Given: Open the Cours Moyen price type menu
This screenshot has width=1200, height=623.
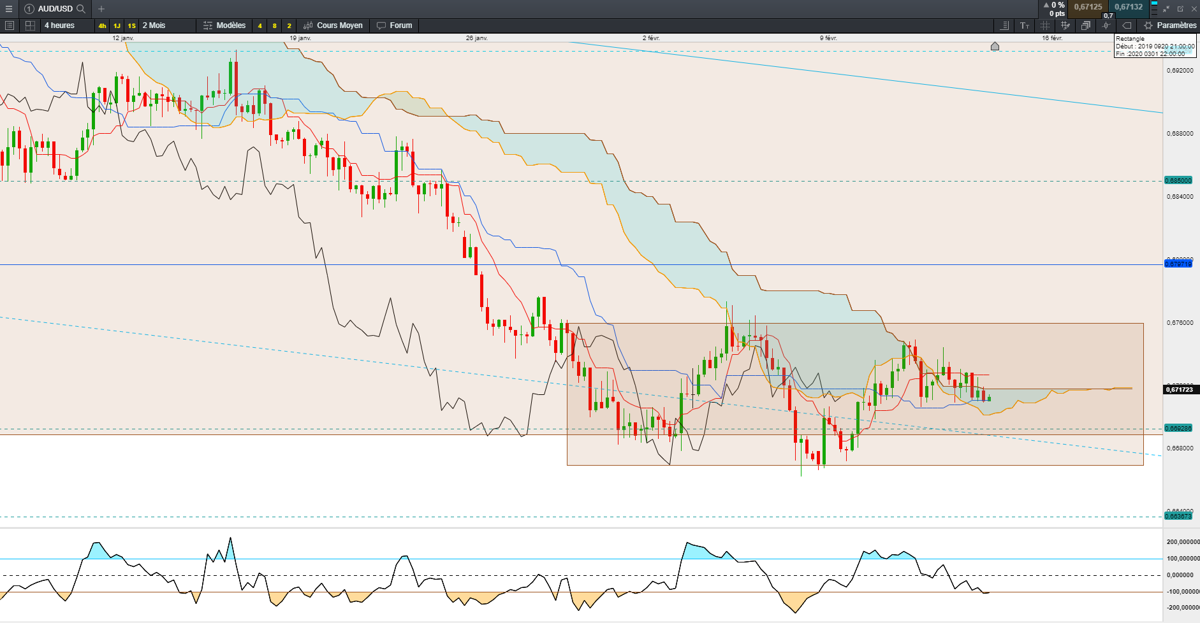Looking at the screenshot, I should (x=333, y=25).
